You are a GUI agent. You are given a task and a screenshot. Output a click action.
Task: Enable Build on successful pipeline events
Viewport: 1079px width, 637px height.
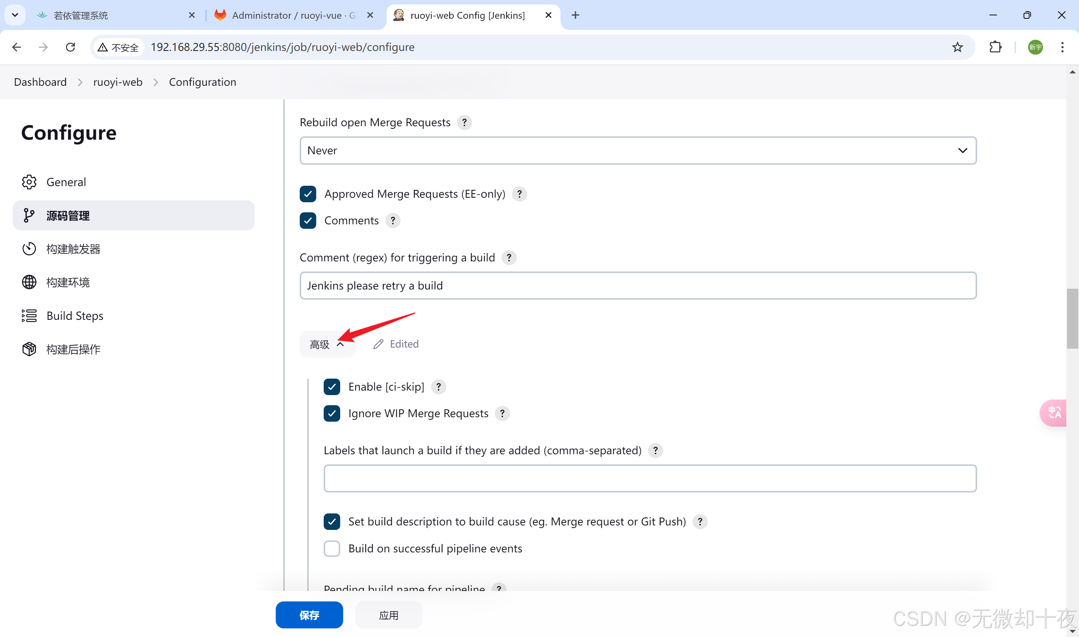click(x=332, y=549)
